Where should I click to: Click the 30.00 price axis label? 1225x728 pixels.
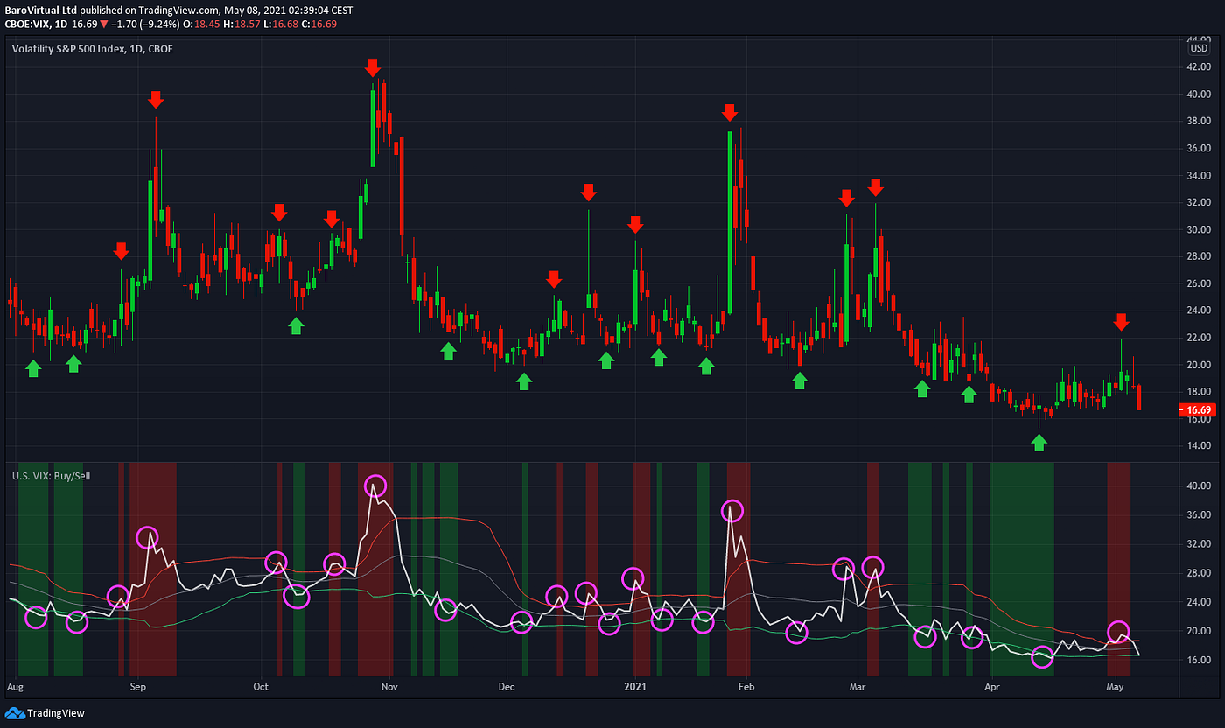click(1198, 229)
